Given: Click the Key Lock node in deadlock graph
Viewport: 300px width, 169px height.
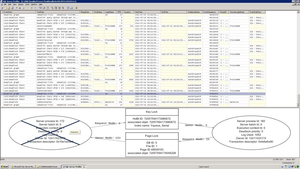Looking at the screenshot, I should click(152, 119).
